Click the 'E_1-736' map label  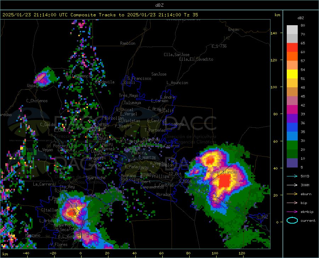[x=219, y=46]
